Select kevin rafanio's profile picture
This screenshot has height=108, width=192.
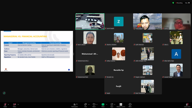(90, 37)
